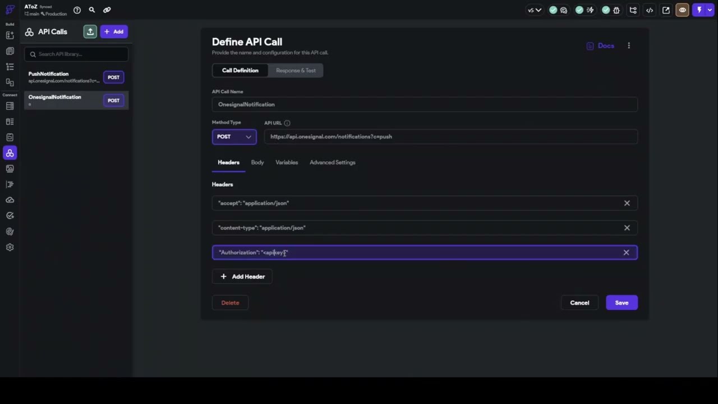The image size is (718, 404).
Task: Click the Delete button
Action: (230, 303)
